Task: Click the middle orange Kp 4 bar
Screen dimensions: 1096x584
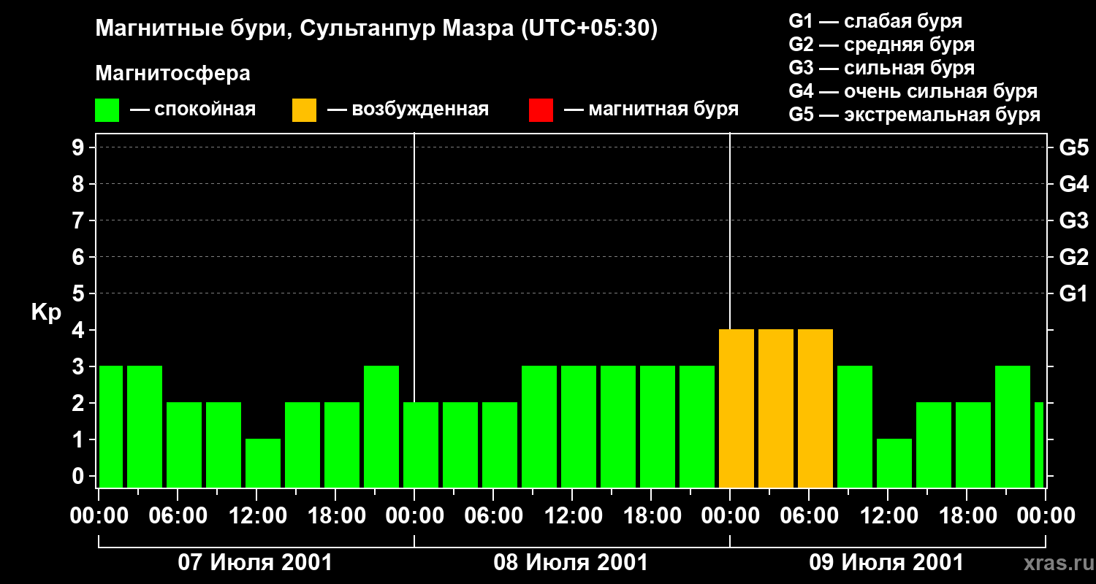Action: (x=776, y=408)
